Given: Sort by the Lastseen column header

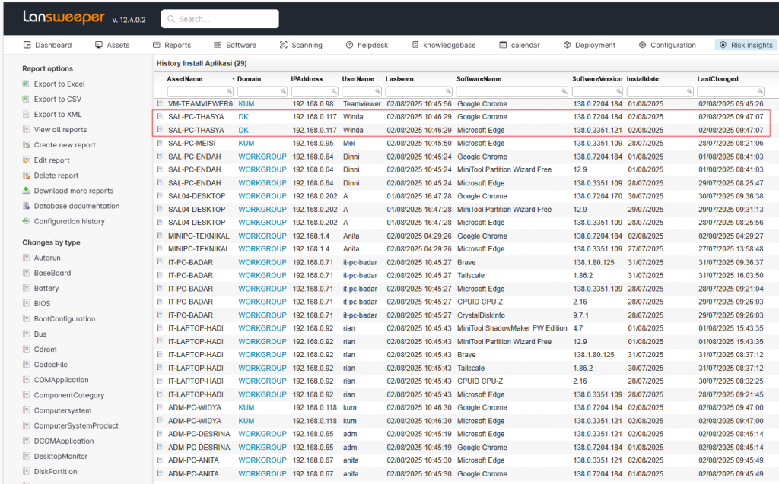Looking at the screenshot, I should [399, 78].
